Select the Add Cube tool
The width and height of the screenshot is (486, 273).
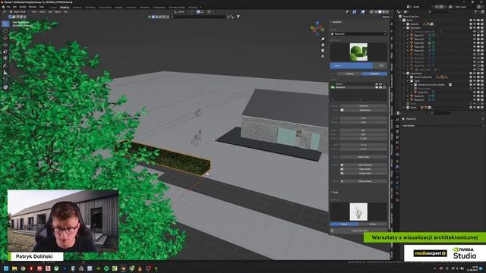tap(5, 80)
